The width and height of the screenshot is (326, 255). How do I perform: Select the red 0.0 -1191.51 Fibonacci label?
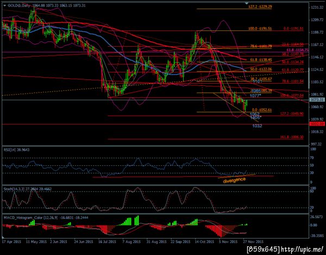tap(293, 28)
